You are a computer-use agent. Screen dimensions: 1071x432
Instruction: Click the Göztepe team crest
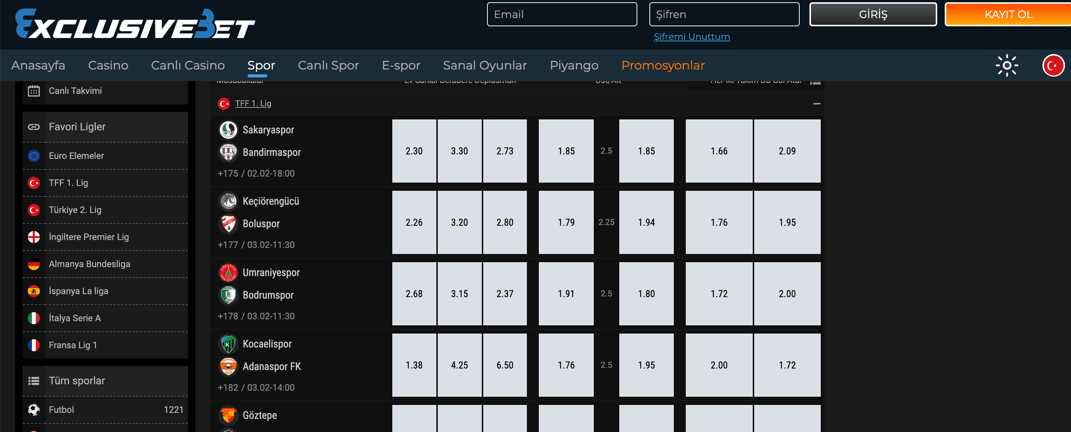[228, 415]
